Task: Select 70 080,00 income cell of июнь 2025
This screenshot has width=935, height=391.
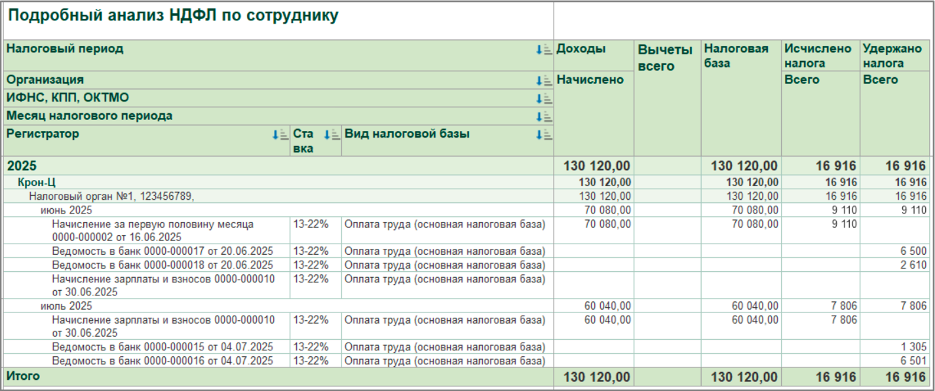Action: (x=594, y=210)
